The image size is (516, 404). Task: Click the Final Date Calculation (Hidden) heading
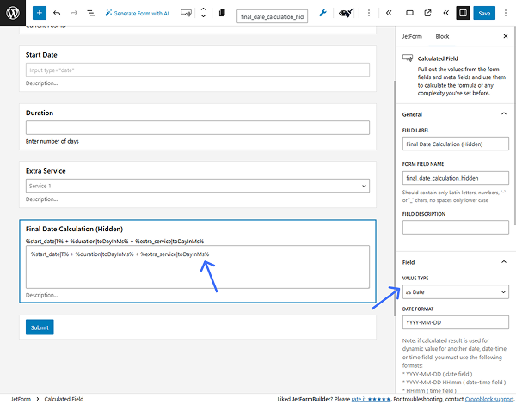74,229
